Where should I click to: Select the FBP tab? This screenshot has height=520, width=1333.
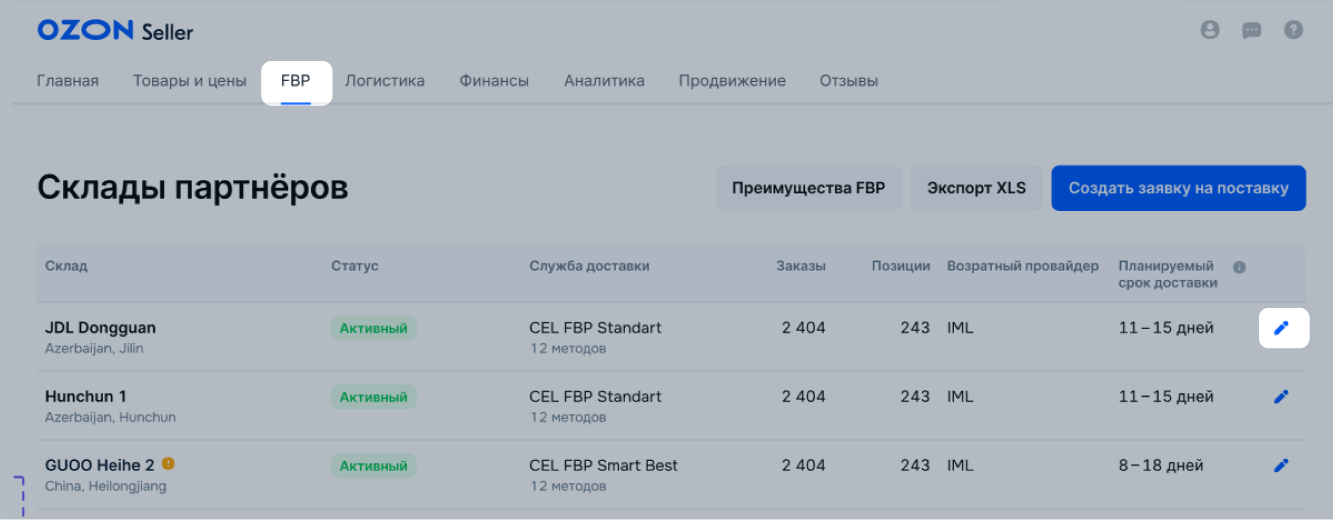click(x=295, y=81)
